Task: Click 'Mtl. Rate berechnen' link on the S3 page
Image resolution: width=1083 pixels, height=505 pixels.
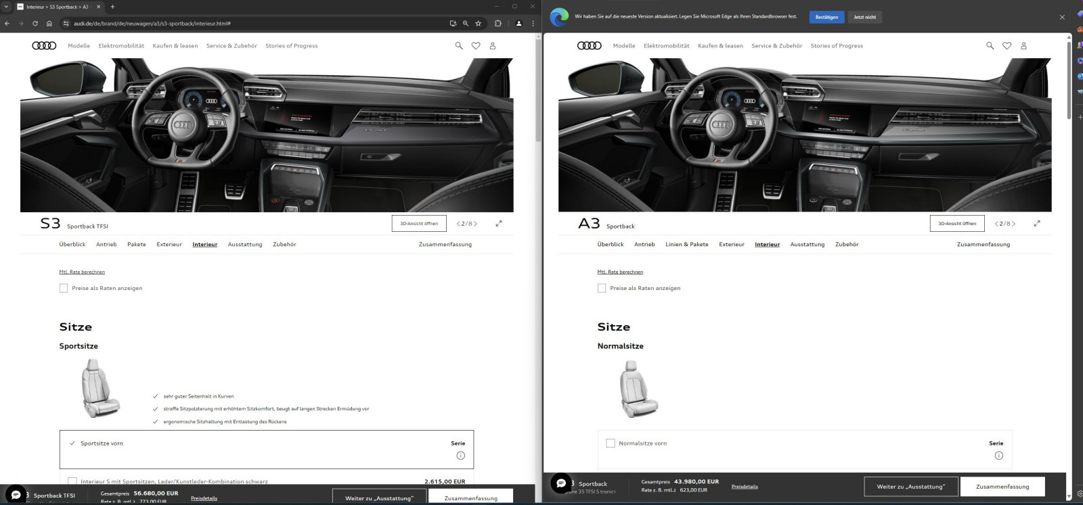Action: click(x=82, y=272)
